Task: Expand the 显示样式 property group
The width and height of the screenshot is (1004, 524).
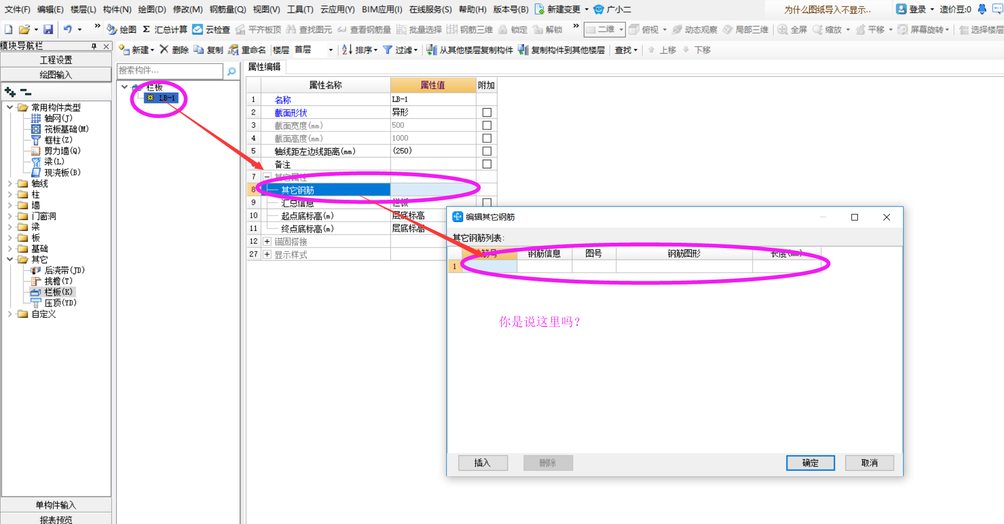Action: pos(267,254)
